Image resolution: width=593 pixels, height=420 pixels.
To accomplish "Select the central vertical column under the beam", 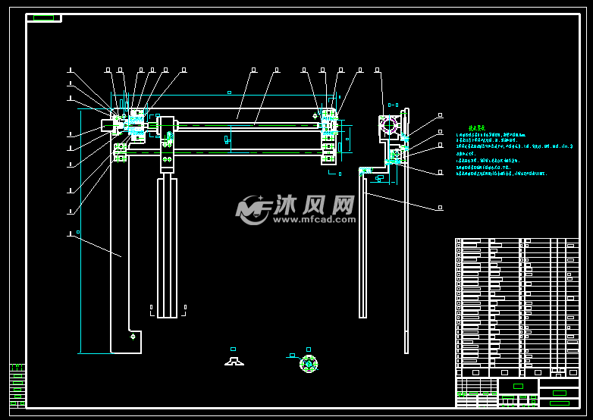I will pyautogui.click(x=167, y=248).
